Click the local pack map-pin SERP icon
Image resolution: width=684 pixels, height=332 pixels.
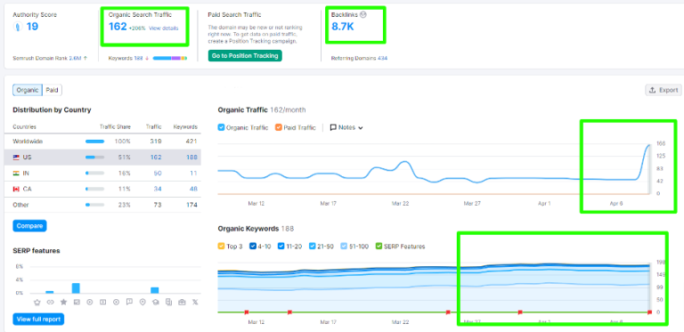(x=142, y=302)
